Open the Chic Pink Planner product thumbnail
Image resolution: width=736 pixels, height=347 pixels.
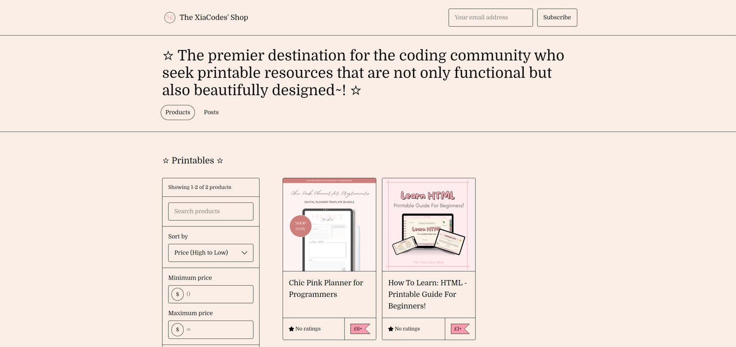point(330,225)
